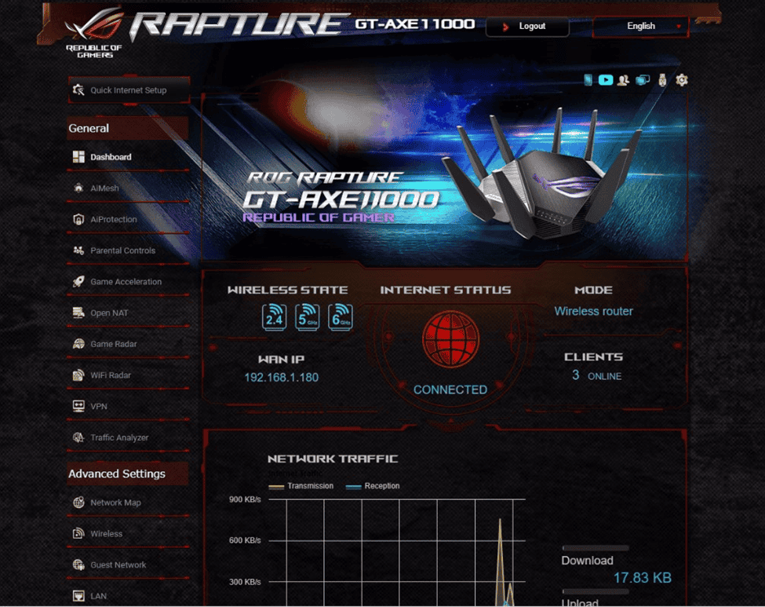Click the WIRELESS STATE heading

point(287,290)
